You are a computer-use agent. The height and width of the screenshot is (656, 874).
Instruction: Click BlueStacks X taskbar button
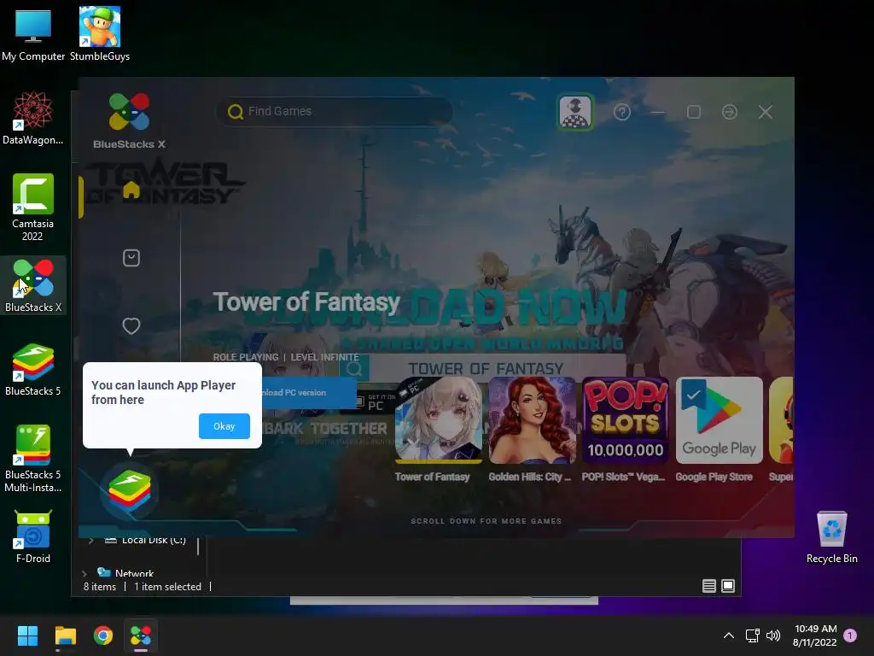pos(141,635)
